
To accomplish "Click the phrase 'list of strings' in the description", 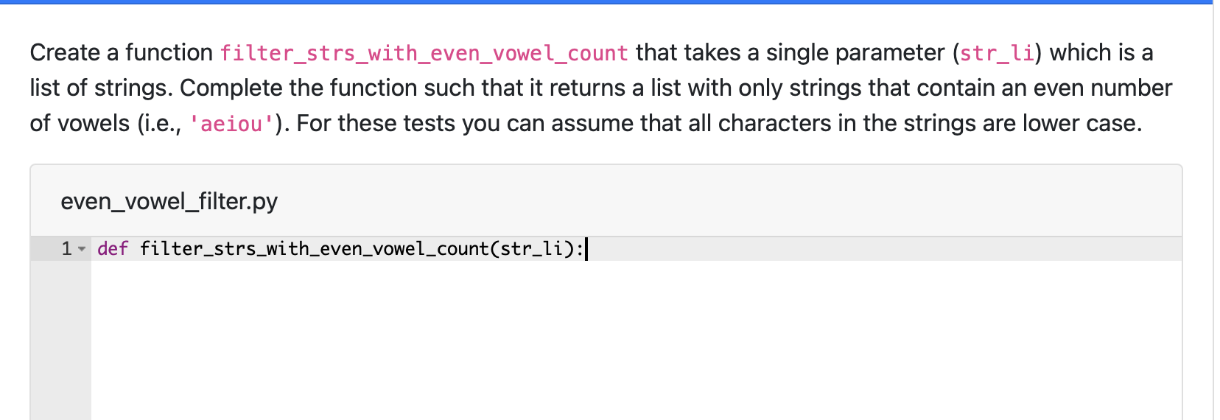I will coord(101,88).
